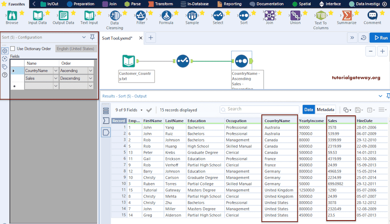Click the Data Cleansing tool icon

[114, 15]
